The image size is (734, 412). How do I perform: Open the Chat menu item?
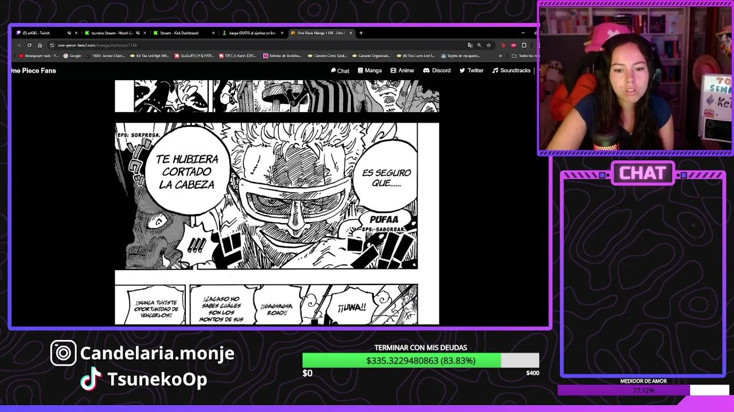(x=340, y=70)
